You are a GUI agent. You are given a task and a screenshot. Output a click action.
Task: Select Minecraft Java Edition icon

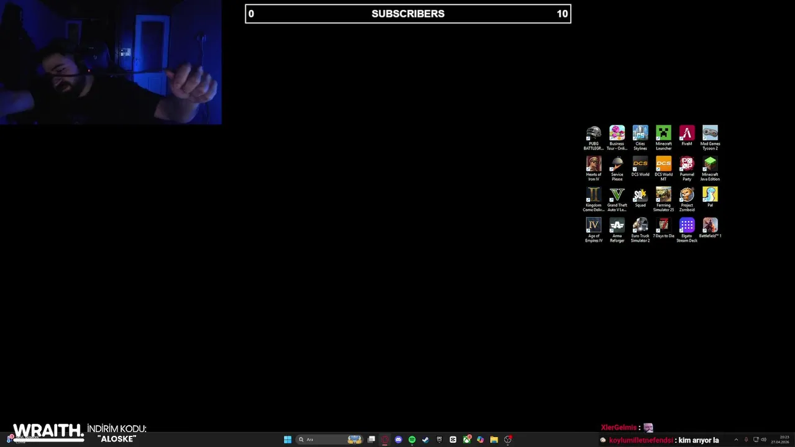point(710,169)
